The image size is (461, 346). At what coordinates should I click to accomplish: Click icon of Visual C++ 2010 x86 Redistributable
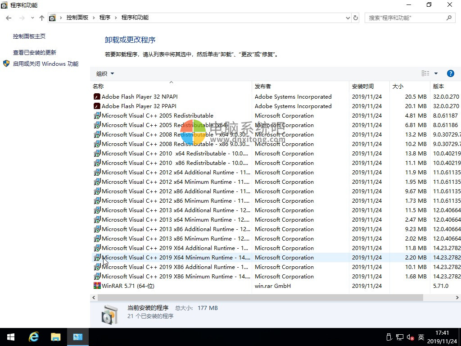(x=97, y=163)
